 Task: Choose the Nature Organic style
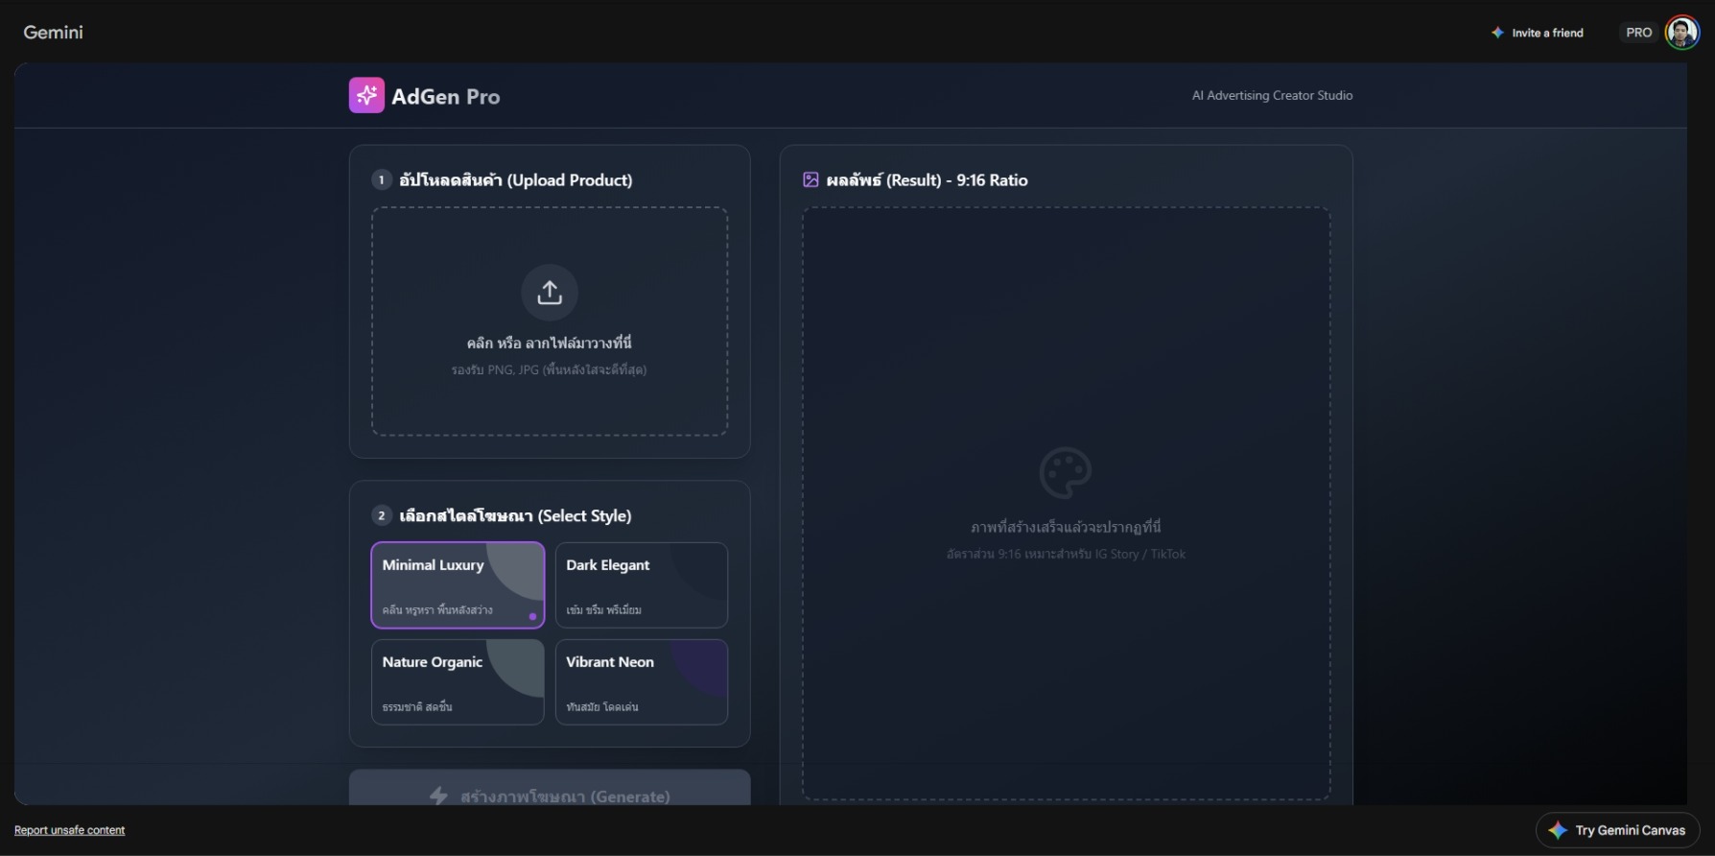pyautogui.click(x=458, y=682)
